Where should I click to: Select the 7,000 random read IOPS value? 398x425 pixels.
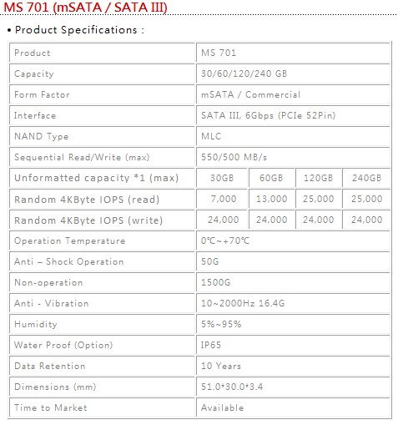(222, 199)
